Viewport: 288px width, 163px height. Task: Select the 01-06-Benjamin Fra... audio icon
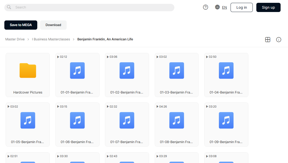77,120
